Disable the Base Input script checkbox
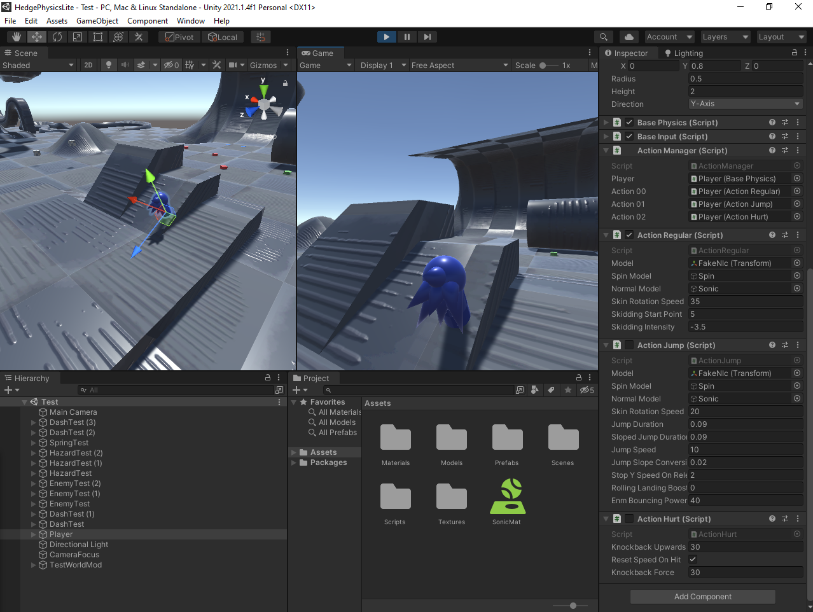Screen dimensions: 813x612 629,136
